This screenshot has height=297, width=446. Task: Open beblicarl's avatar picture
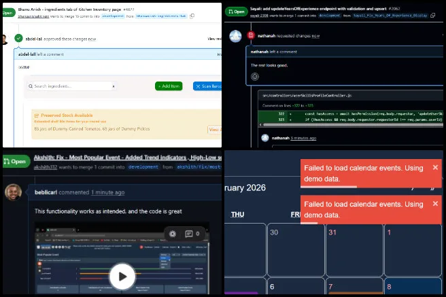tap(13, 192)
